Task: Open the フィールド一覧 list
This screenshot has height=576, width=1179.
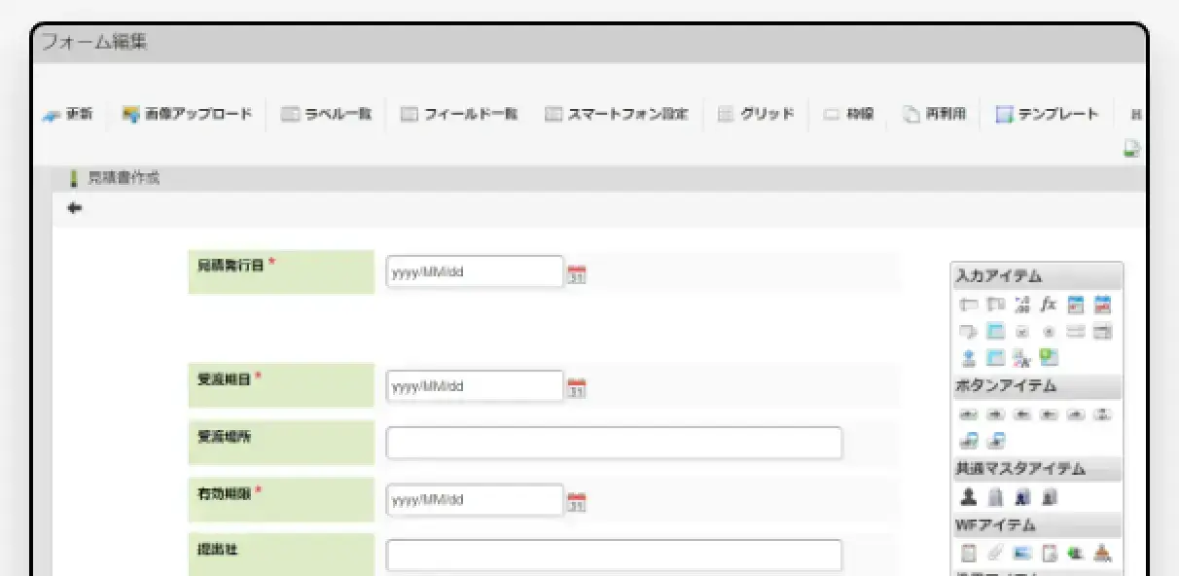Action: [458, 114]
